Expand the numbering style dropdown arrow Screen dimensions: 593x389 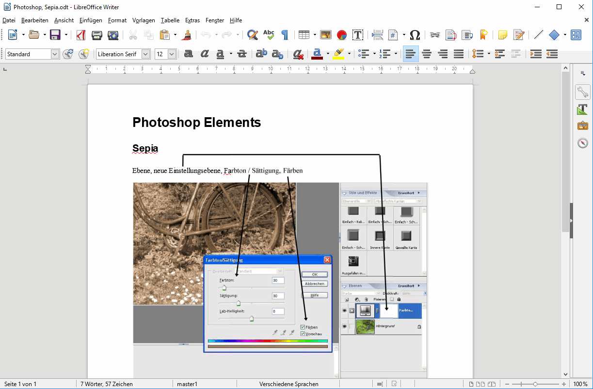pyautogui.click(x=396, y=54)
